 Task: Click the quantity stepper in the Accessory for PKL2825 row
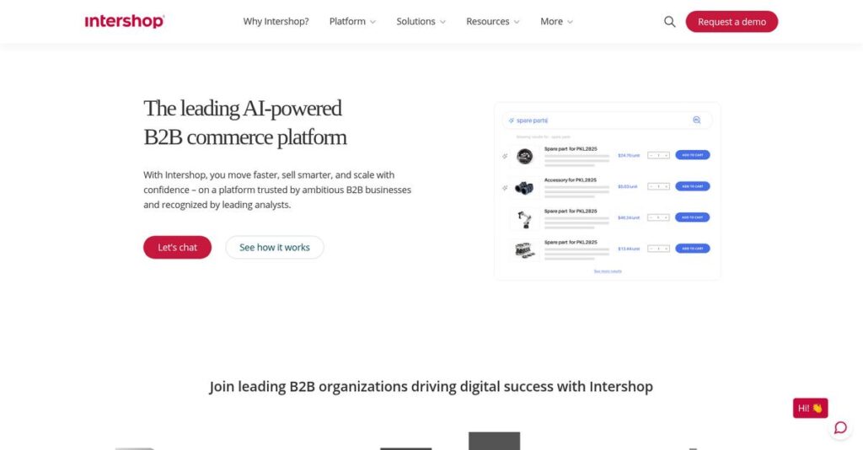(x=658, y=186)
